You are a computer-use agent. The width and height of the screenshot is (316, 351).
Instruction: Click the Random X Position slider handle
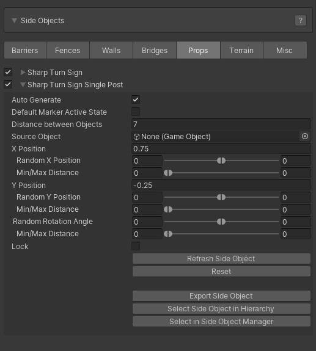coord(221,161)
